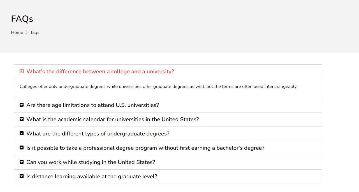Screen dimensions: 359x192
Task: Click arrow icon beside academic calendar question
Action: (x=22, y=119)
